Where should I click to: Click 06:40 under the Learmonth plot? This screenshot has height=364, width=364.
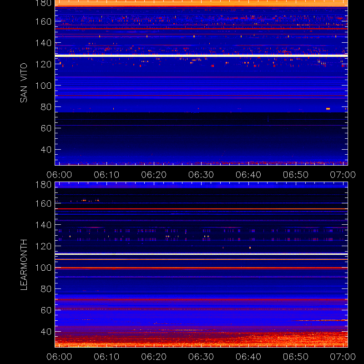(248, 357)
